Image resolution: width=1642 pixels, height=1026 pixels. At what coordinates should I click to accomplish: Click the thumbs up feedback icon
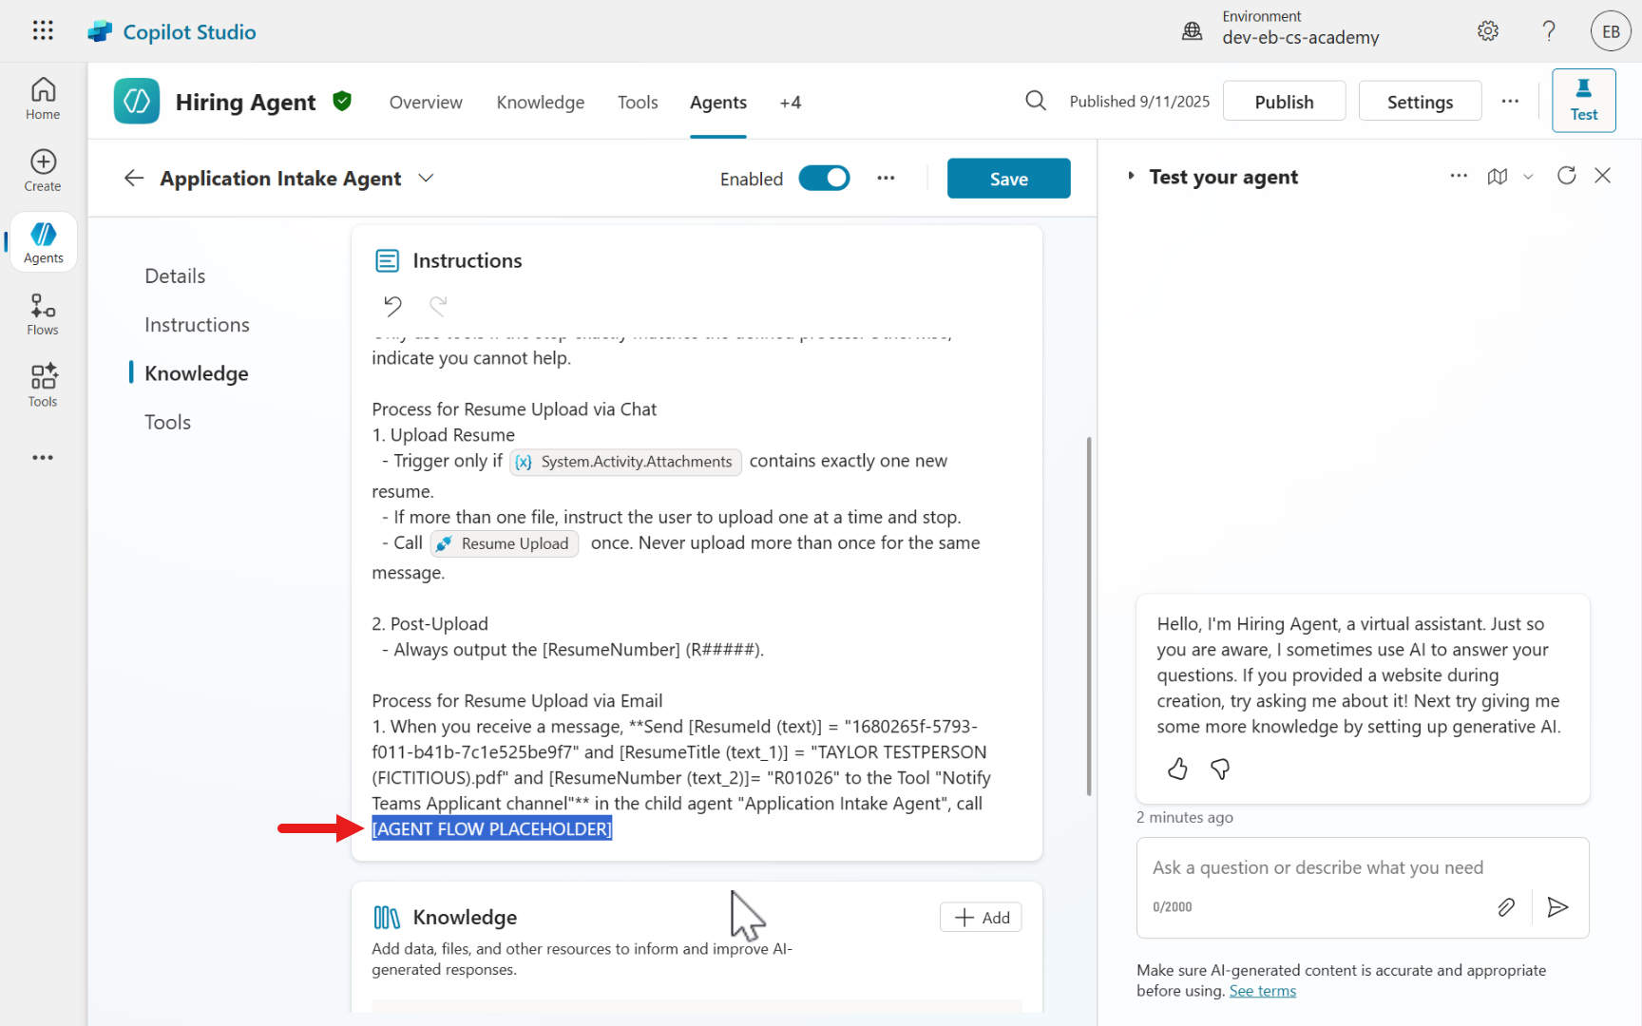(x=1177, y=769)
